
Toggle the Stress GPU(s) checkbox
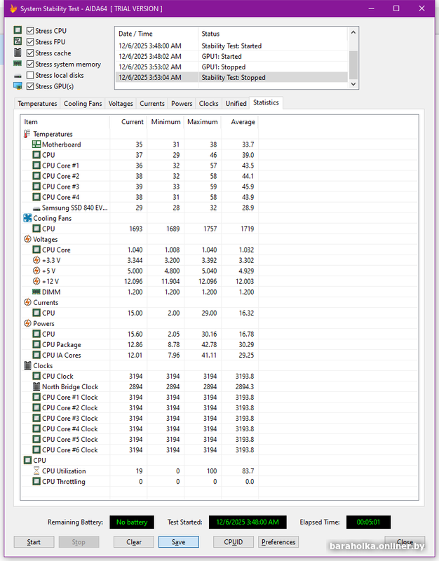pos(30,86)
